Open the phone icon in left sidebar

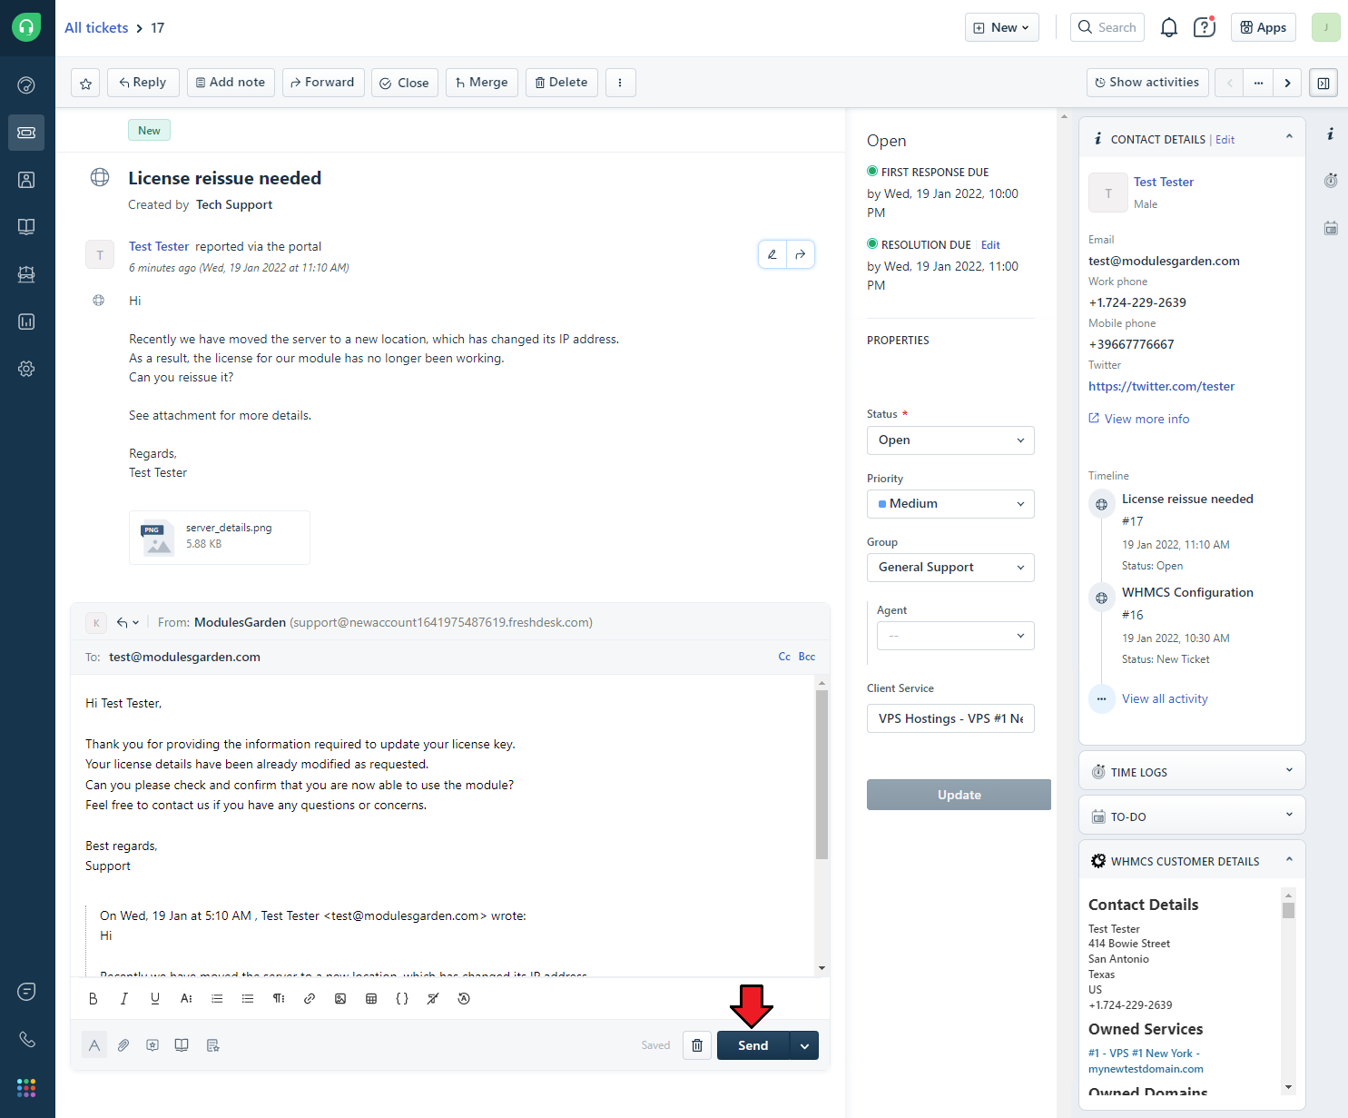(26, 1039)
